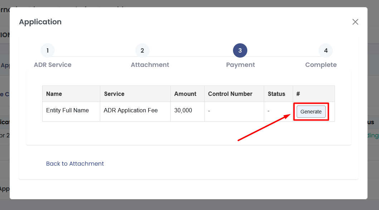Image resolution: width=379 pixels, height=210 pixels.
Task: Click the Service column header
Action: click(114, 94)
